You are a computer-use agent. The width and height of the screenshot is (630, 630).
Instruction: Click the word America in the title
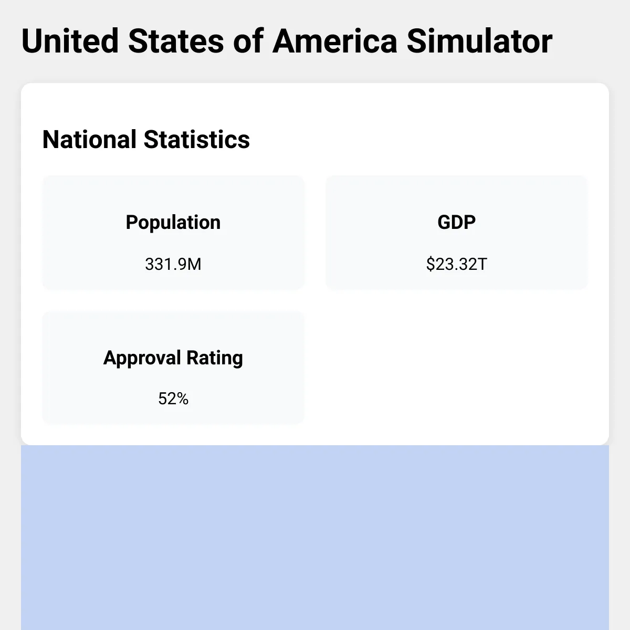[335, 41]
